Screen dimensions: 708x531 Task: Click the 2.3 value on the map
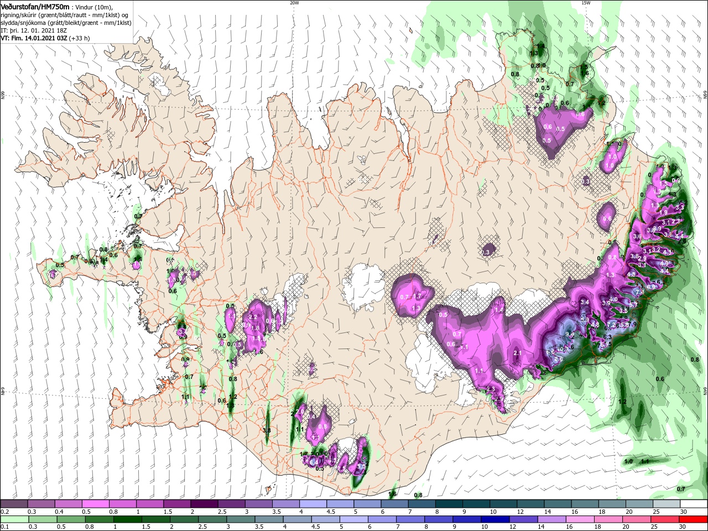pos(490,389)
